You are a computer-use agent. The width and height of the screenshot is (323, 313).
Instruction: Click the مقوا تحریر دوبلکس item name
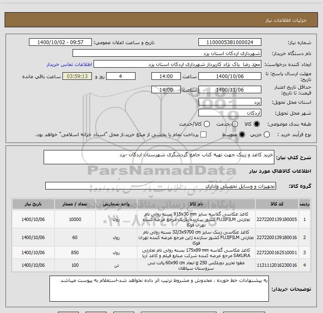pyautogui.click(x=196, y=266)
